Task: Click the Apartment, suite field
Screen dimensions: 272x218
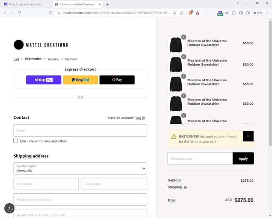Action: point(80,213)
